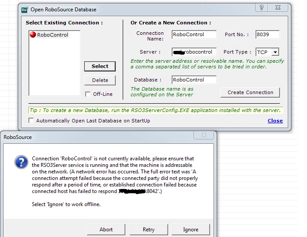Screen dimensions: 307x237
Task: Open the help question mark button
Action: click(262, 7)
